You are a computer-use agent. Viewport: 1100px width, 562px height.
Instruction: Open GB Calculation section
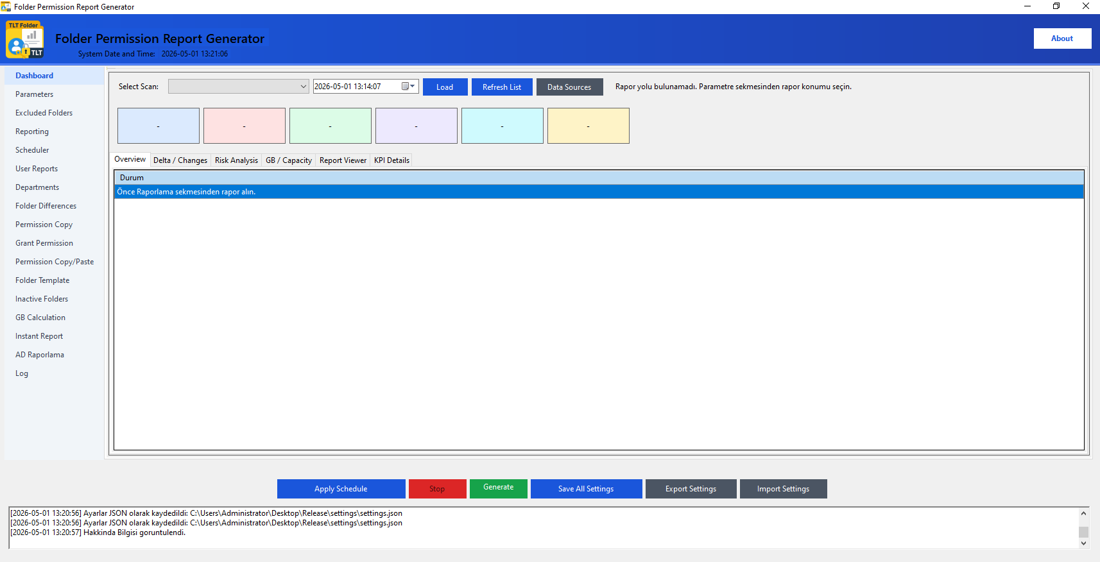click(54, 318)
